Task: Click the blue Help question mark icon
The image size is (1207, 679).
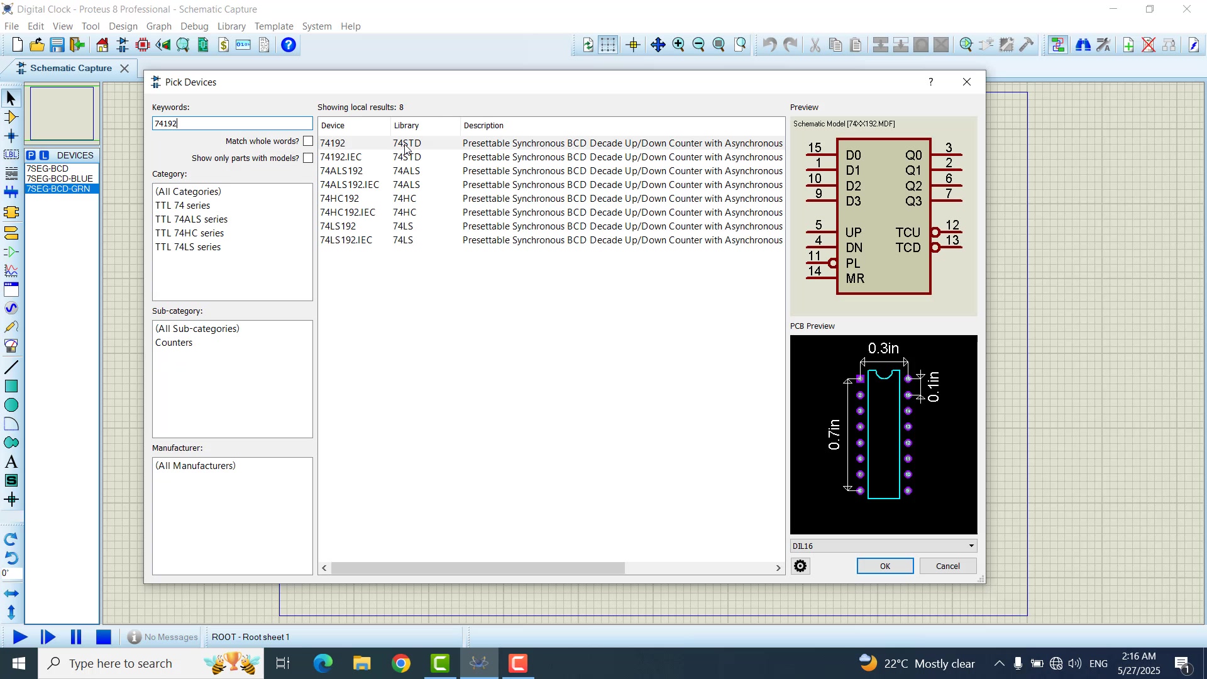Action: (289, 45)
